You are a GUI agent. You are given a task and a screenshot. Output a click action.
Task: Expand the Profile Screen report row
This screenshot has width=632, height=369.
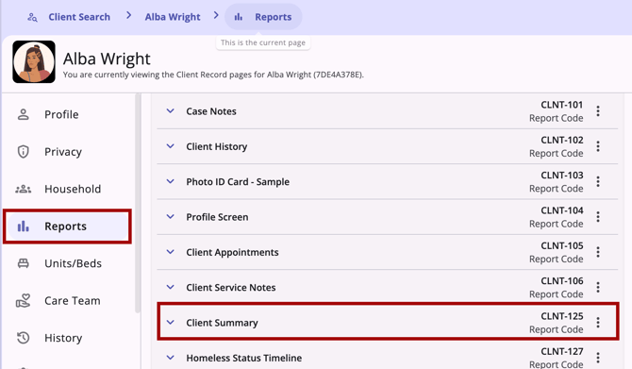(x=171, y=216)
